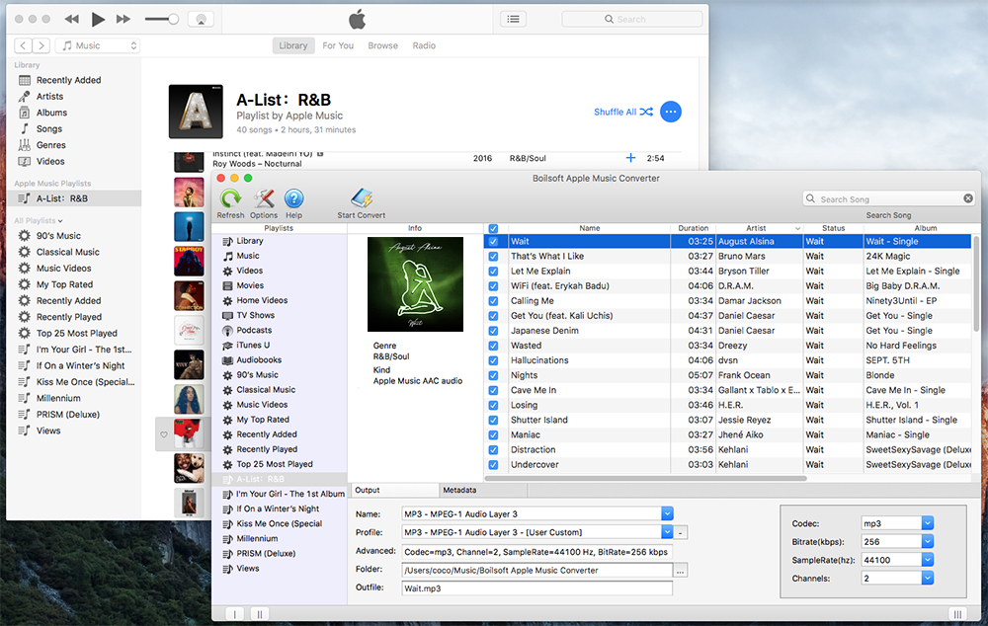Image resolution: width=988 pixels, height=626 pixels.
Task: Switch to the For You tab in iTunes
Action: pyautogui.click(x=338, y=45)
